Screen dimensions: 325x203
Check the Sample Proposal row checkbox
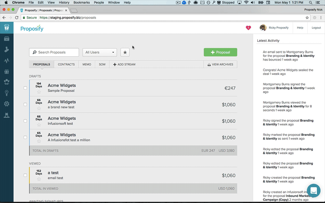click(x=25, y=88)
